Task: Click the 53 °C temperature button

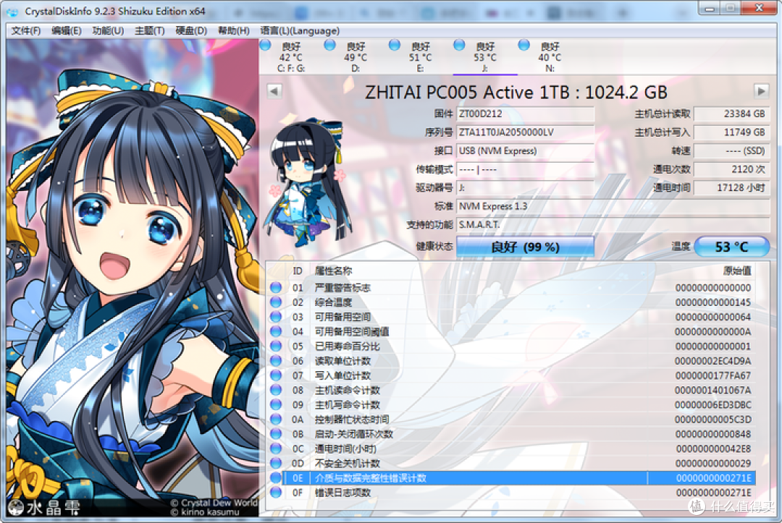Action: pyautogui.click(x=731, y=247)
